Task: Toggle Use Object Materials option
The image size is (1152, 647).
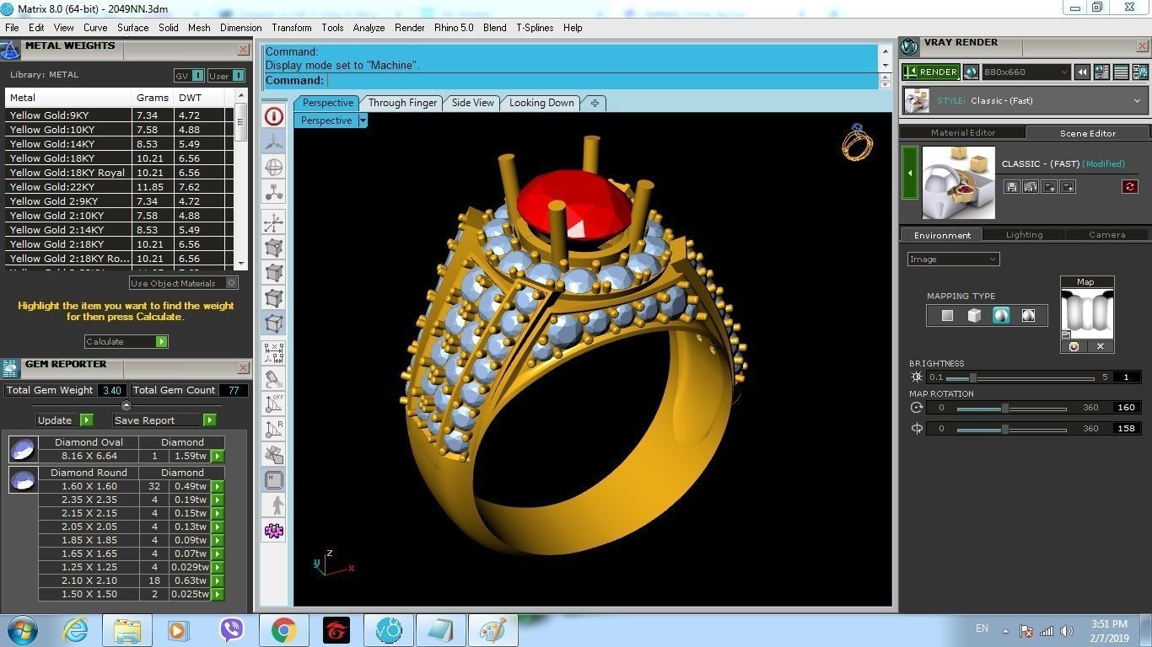Action: tap(183, 283)
